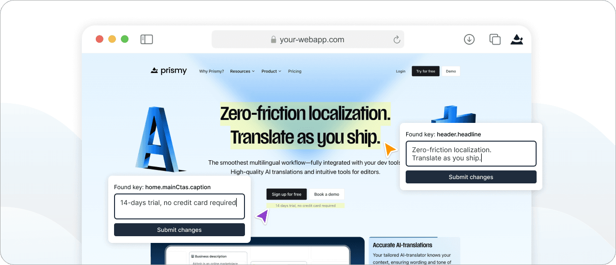Screen dimensions: 616x265
Task: Click the home.mainCtas.caption text field
Action: (x=179, y=206)
